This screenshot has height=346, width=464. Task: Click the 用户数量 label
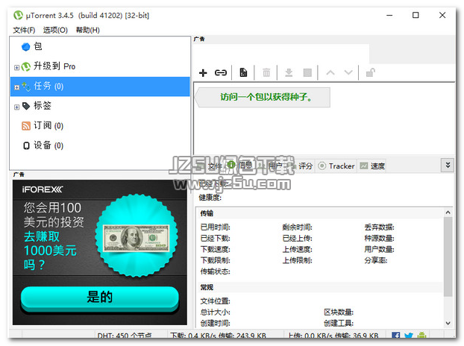379,249
